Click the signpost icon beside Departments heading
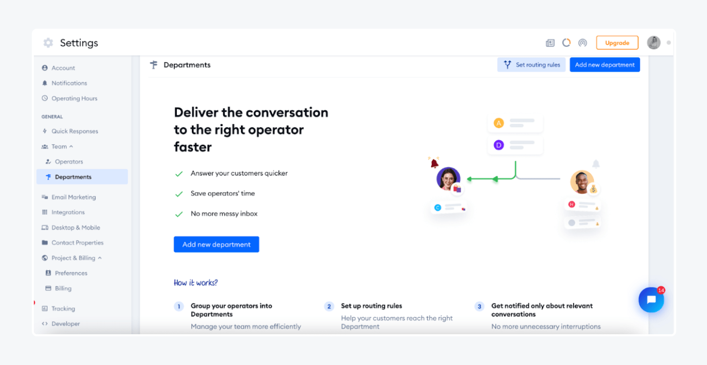This screenshot has width=707, height=365. 154,65
